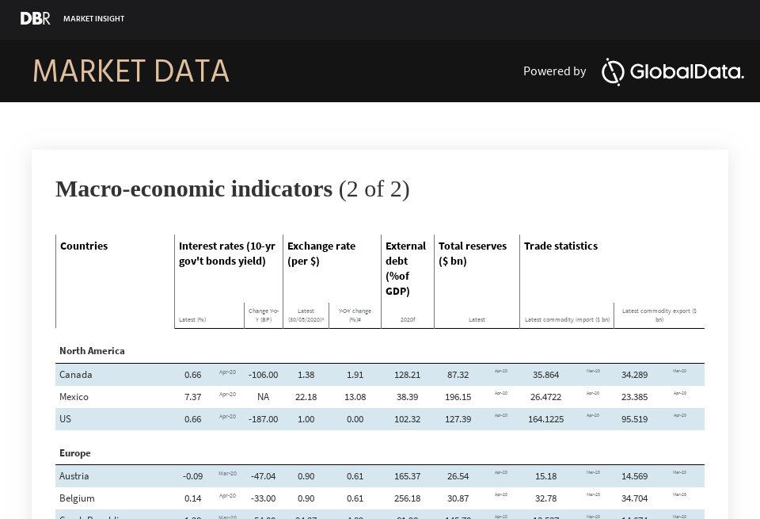The height and width of the screenshot is (519, 760).
Task: Select the GlobalData circular compass icon
Action: tap(612, 72)
